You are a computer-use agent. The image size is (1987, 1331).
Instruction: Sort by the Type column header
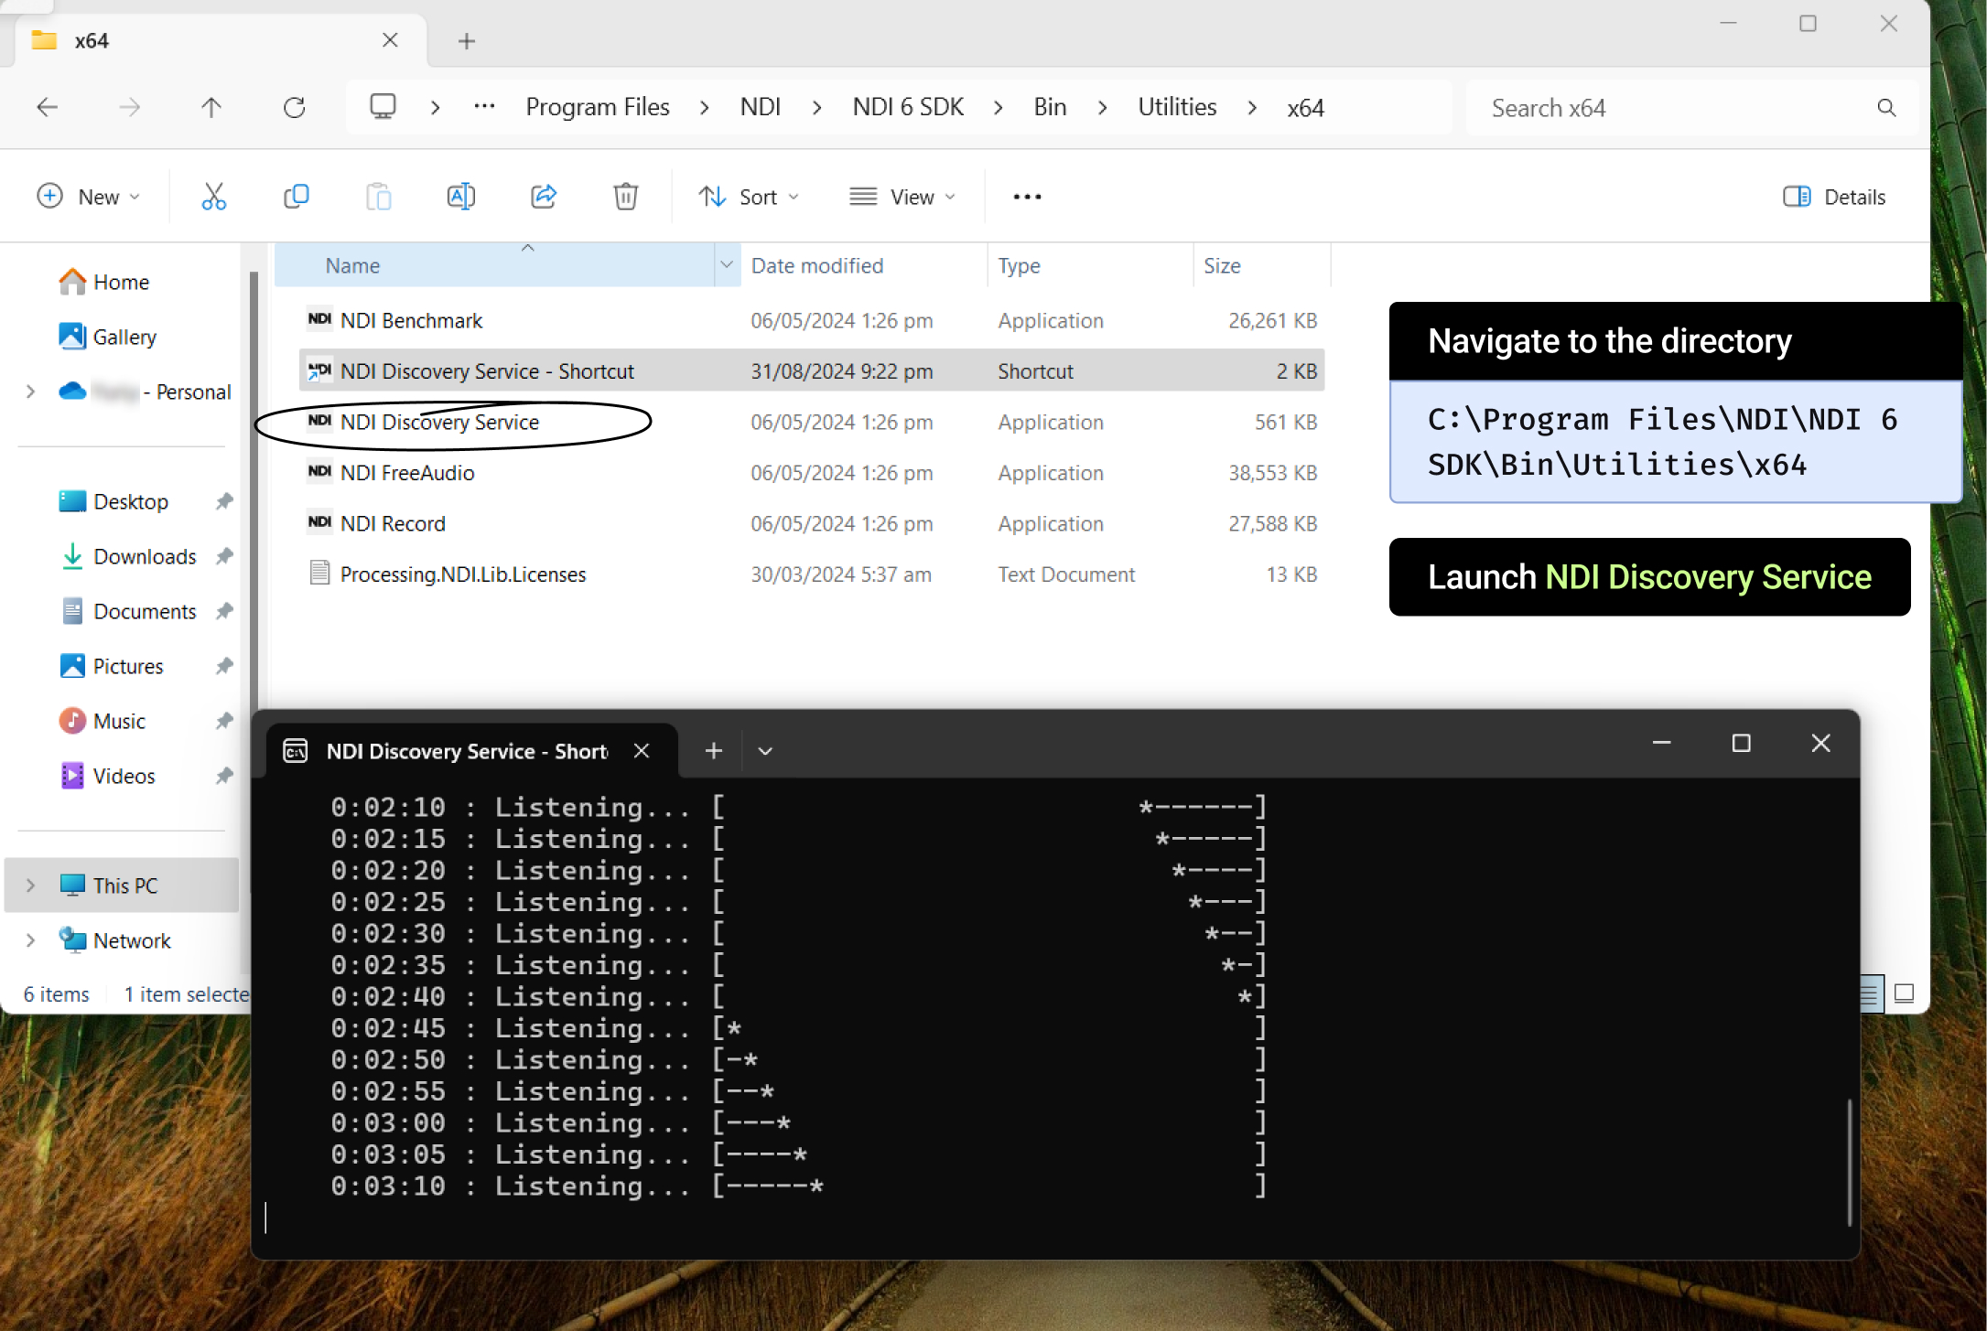[x=1091, y=265]
